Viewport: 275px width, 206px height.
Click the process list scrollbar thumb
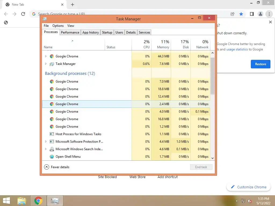pyautogui.click(x=213, y=75)
